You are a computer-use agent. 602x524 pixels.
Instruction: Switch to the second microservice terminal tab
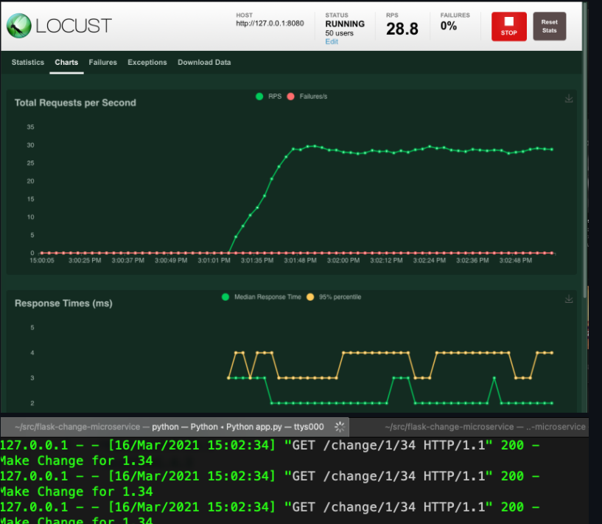tap(484, 427)
